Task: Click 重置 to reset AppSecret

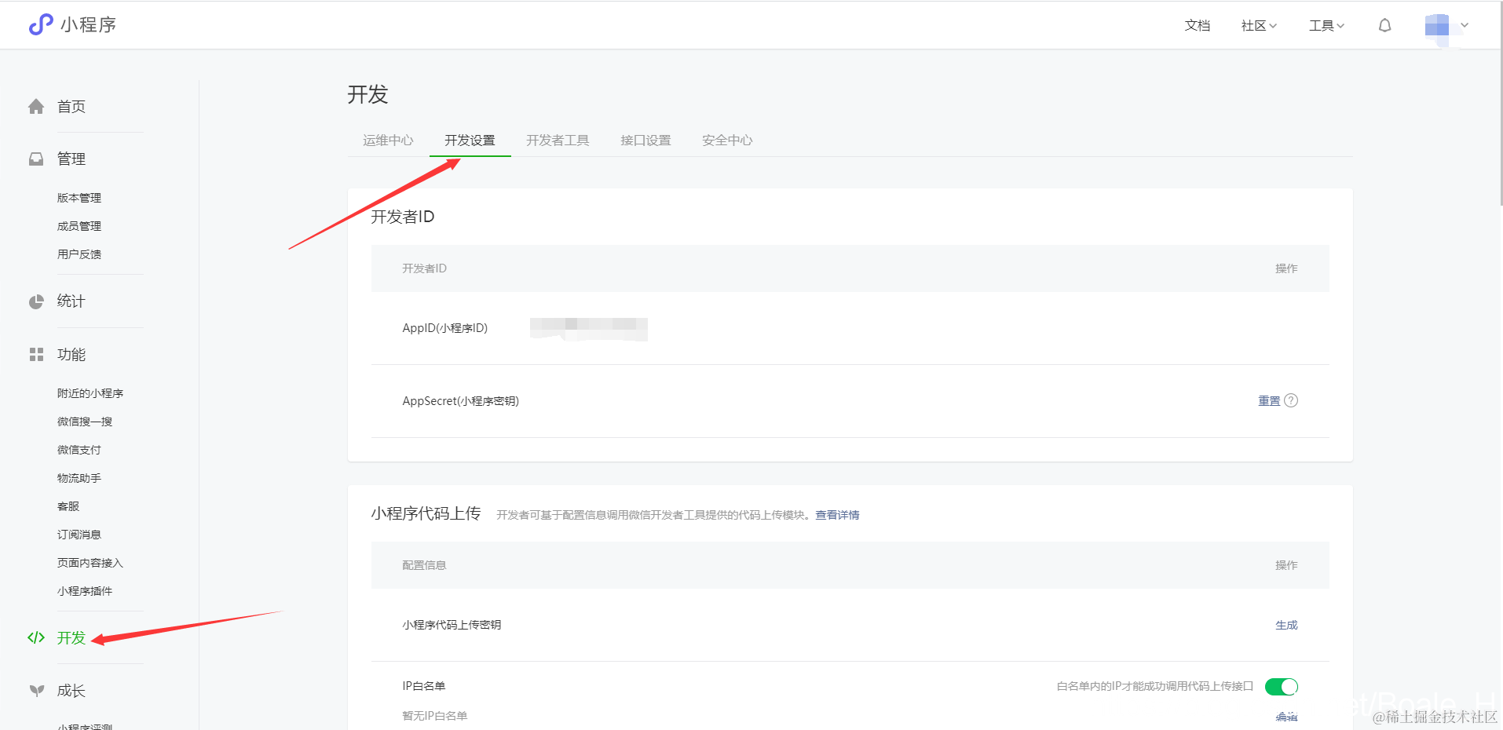Action: tap(1267, 400)
